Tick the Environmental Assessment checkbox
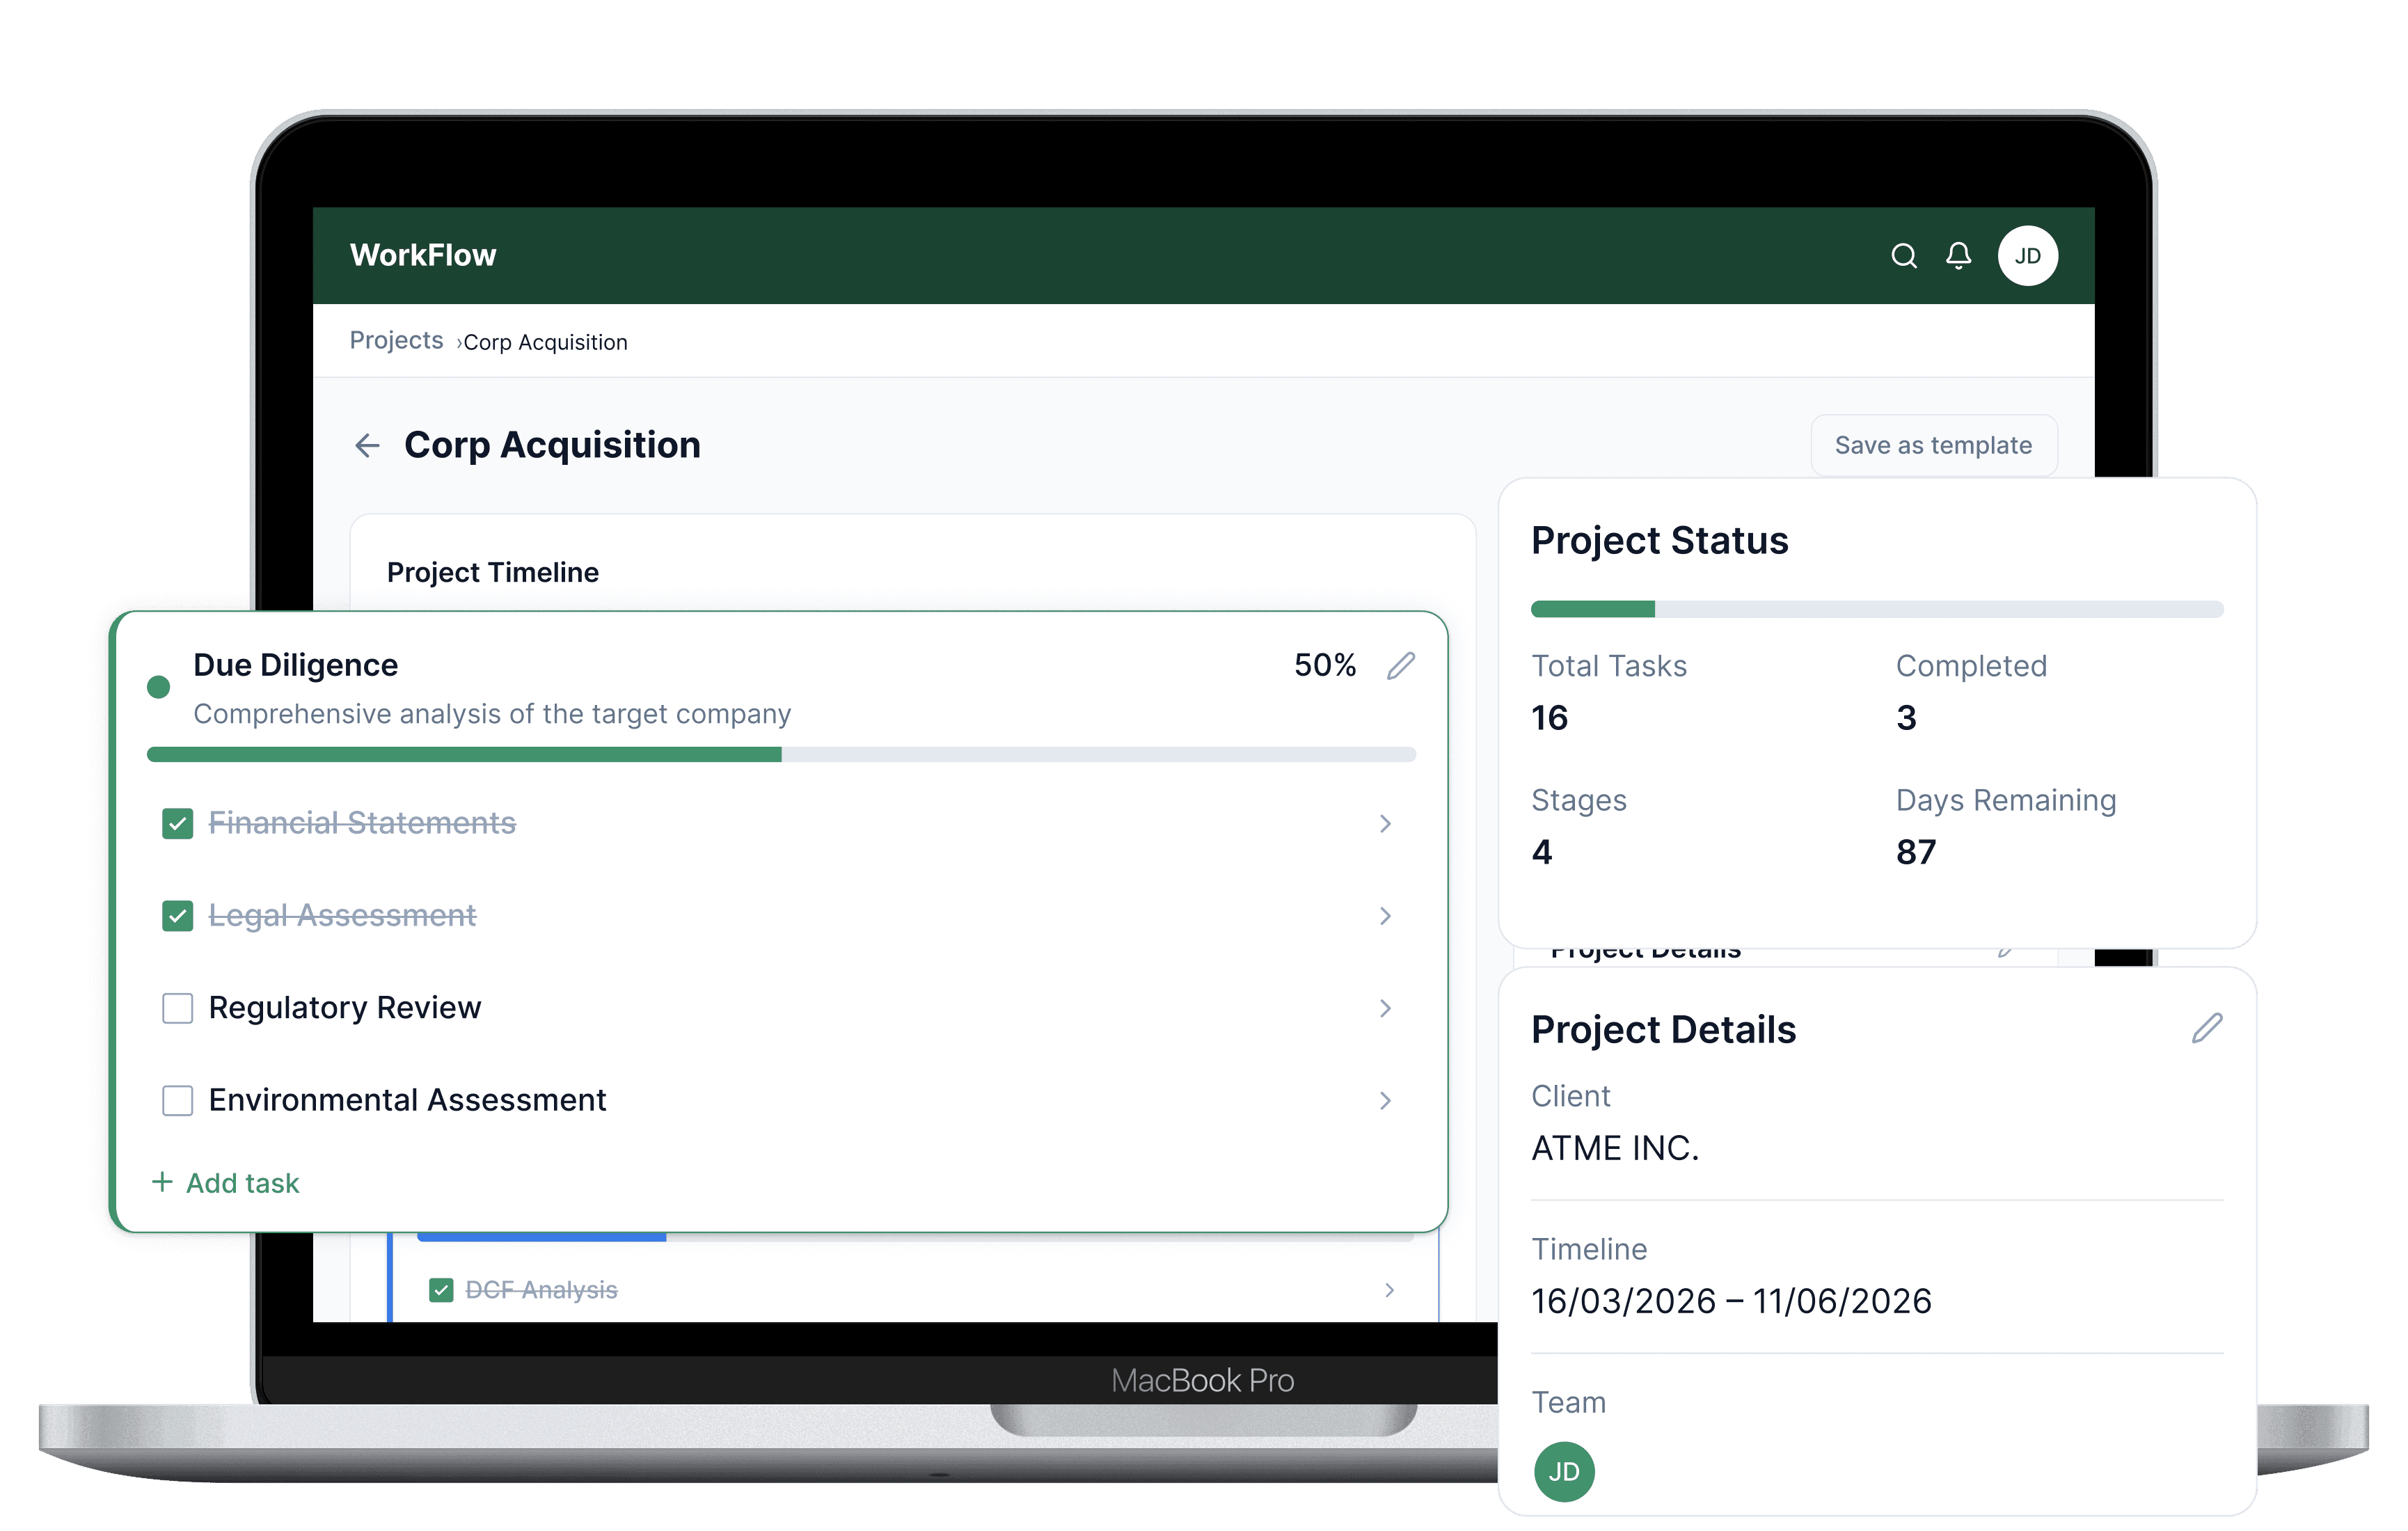The image size is (2408, 1531). 178,1100
